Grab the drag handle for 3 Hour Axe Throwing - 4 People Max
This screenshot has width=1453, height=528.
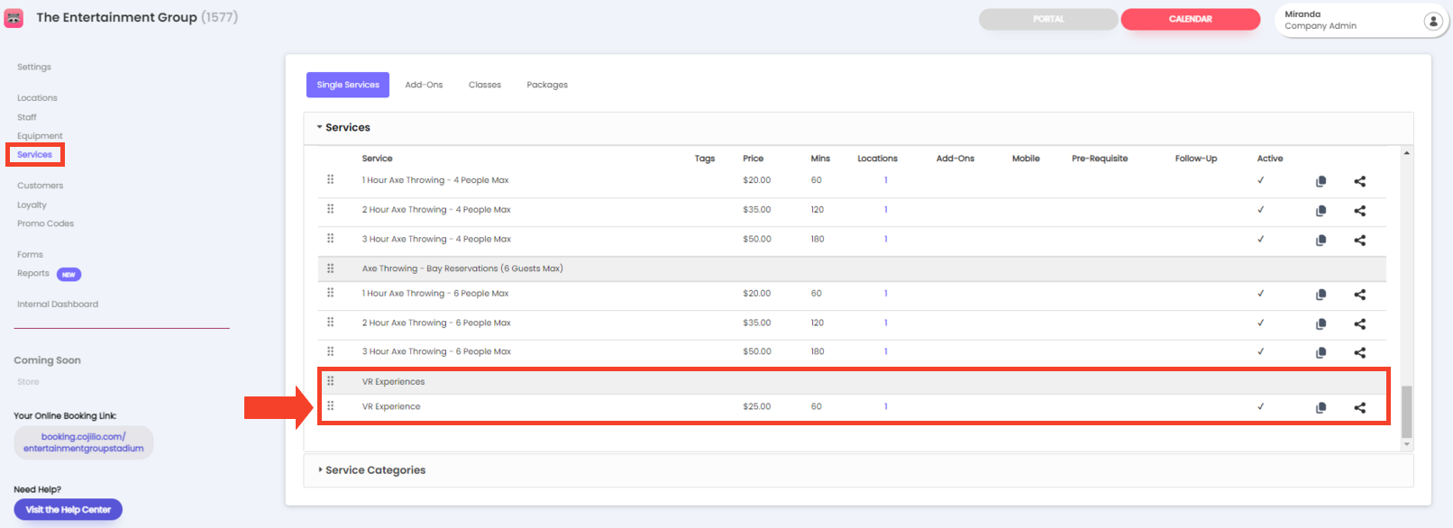[331, 238]
